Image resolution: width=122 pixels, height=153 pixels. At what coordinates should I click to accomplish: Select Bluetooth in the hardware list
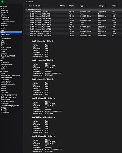tap(5, 13)
